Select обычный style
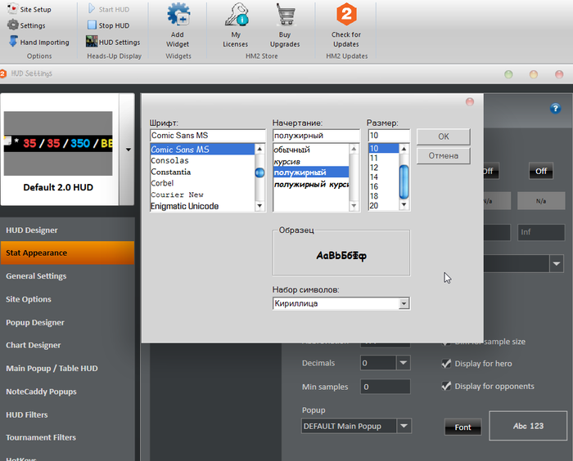573x461 pixels. tap(311, 150)
